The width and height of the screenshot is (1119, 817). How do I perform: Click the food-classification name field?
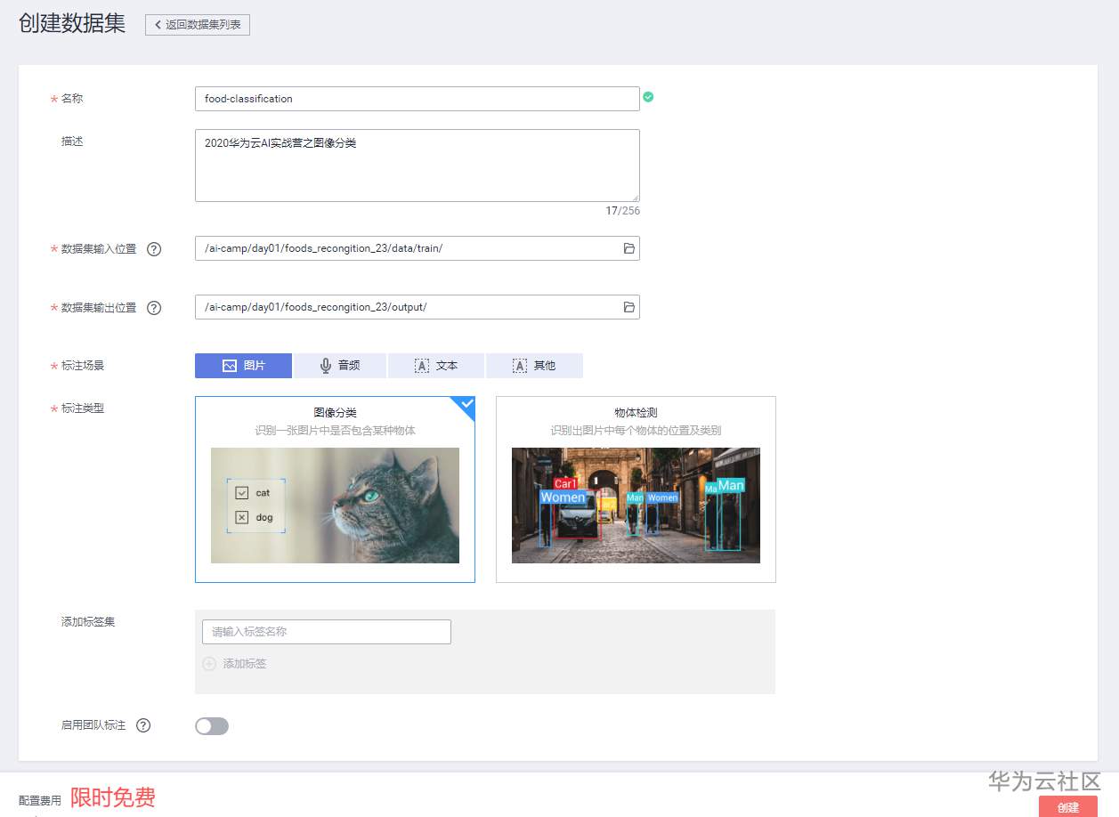coord(417,99)
